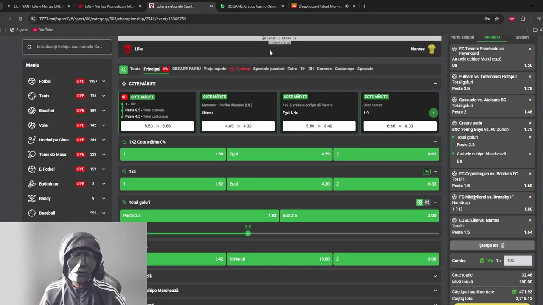The image size is (543, 305).
Task: Switch betslip to Sistem tab
Action: tap(522, 37)
